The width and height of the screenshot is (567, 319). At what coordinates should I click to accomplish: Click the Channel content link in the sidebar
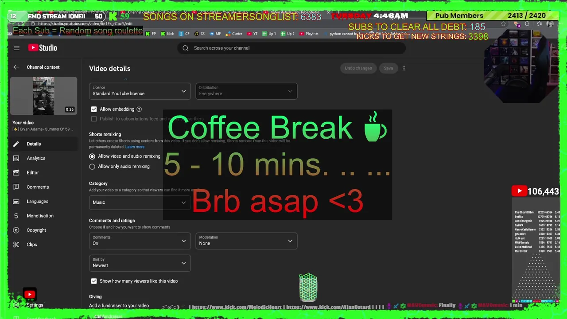(43, 67)
